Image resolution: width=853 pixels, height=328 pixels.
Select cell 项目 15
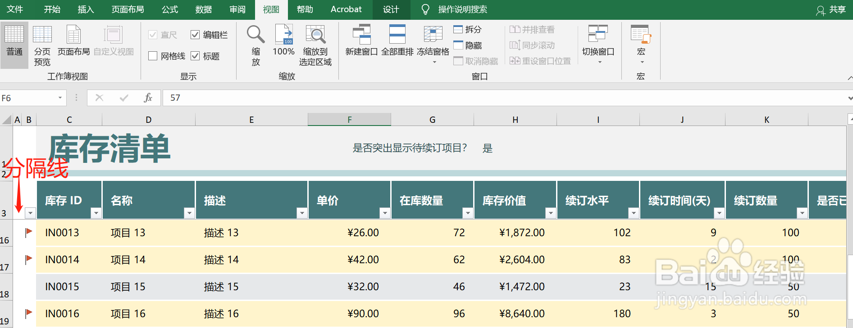coord(149,287)
